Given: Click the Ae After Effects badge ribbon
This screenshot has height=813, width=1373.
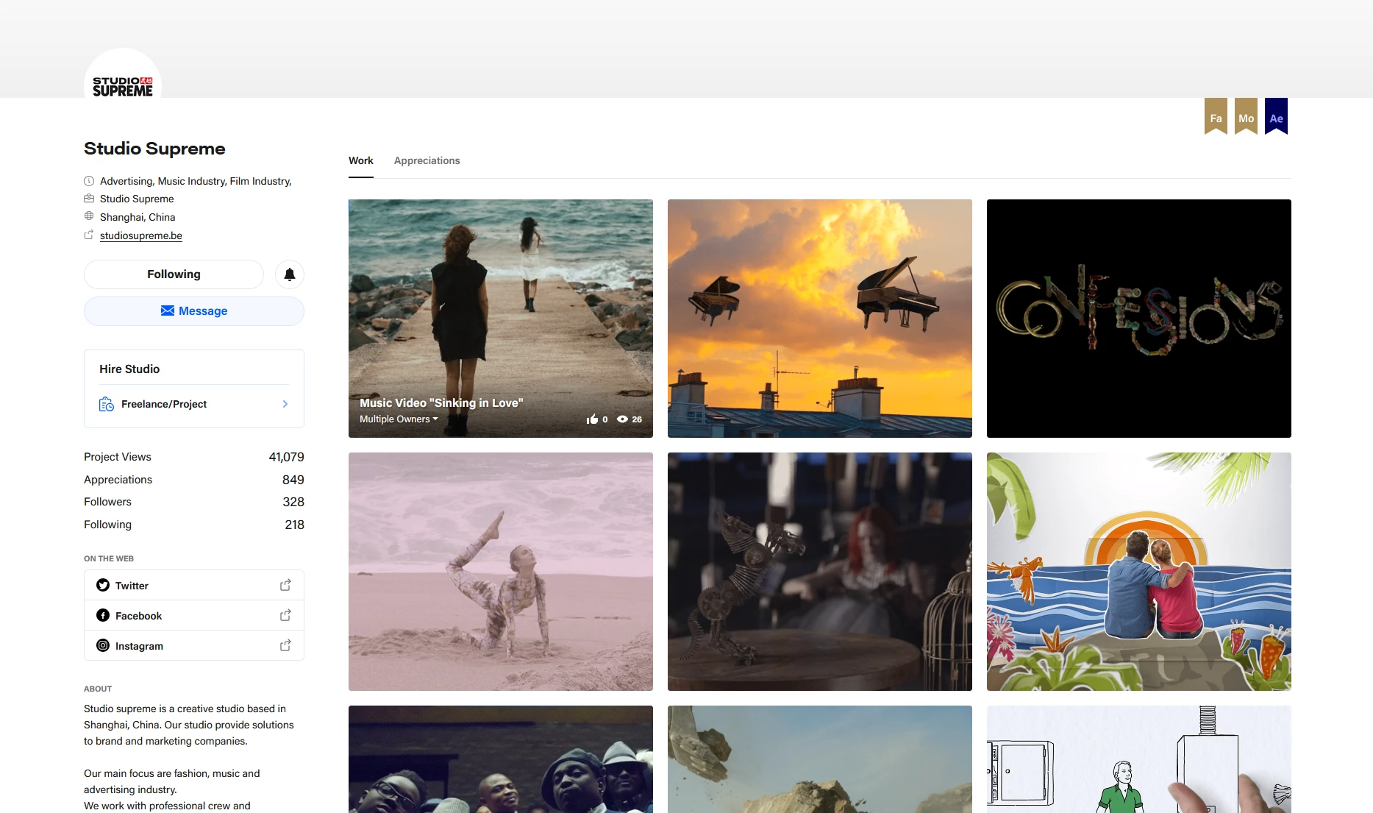Looking at the screenshot, I should click(x=1276, y=116).
